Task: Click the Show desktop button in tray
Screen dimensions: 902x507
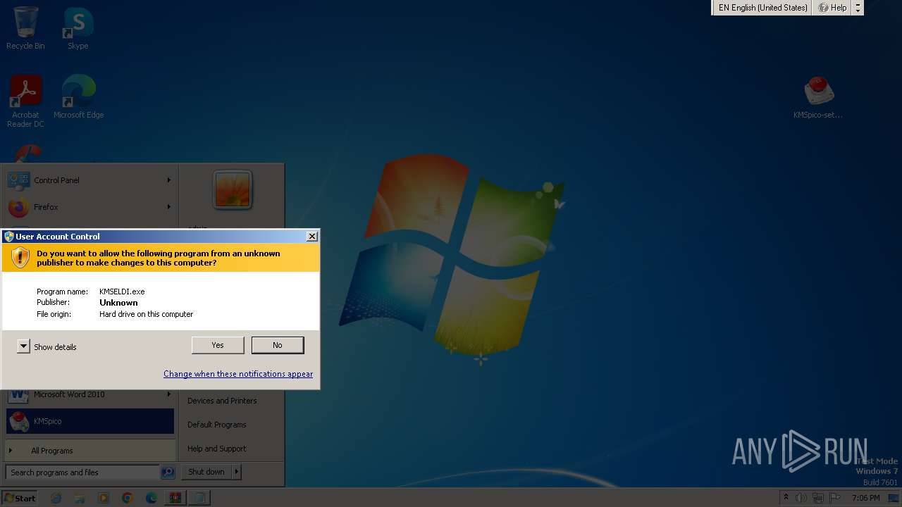Action: coord(894,498)
